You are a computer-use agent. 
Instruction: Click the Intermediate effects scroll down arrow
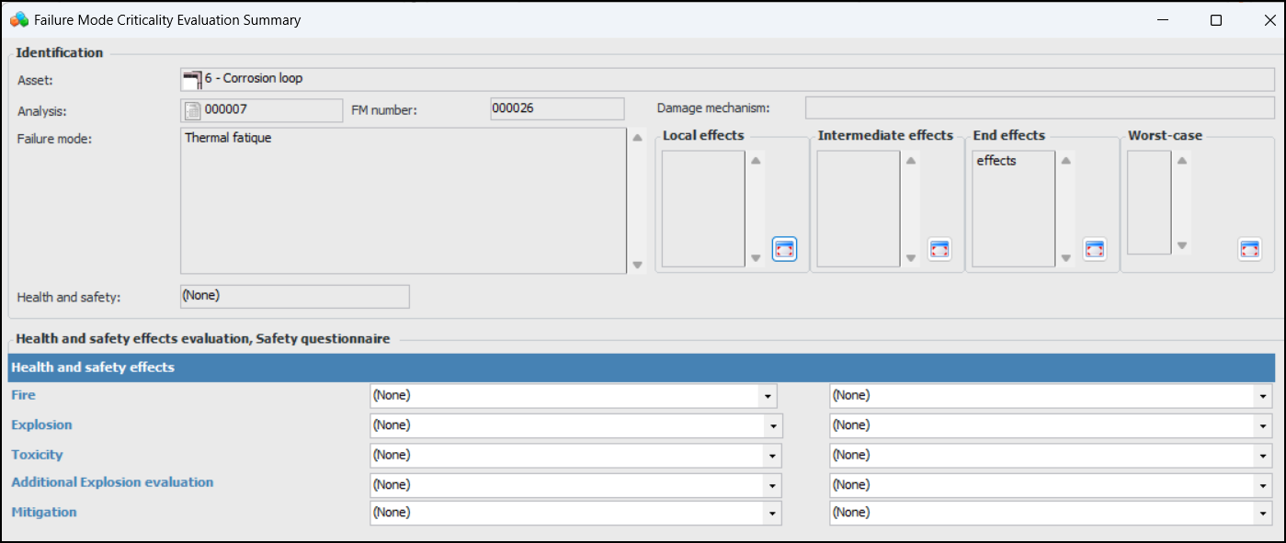pos(911,258)
